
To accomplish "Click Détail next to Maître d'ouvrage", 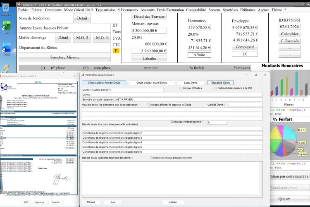I will point(63,38).
